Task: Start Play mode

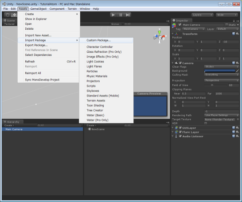Action: pyautogui.click(x=113, y=15)
